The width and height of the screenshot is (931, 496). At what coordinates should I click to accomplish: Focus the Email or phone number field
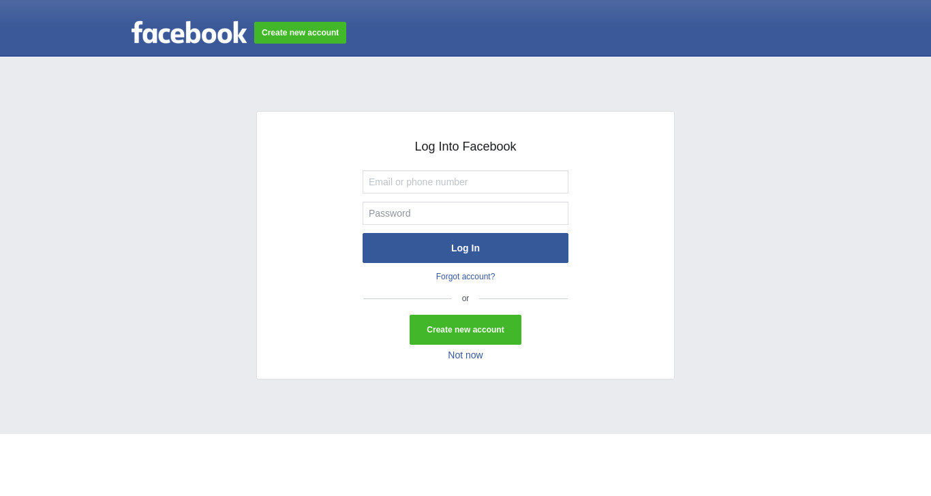pos(465,182)
